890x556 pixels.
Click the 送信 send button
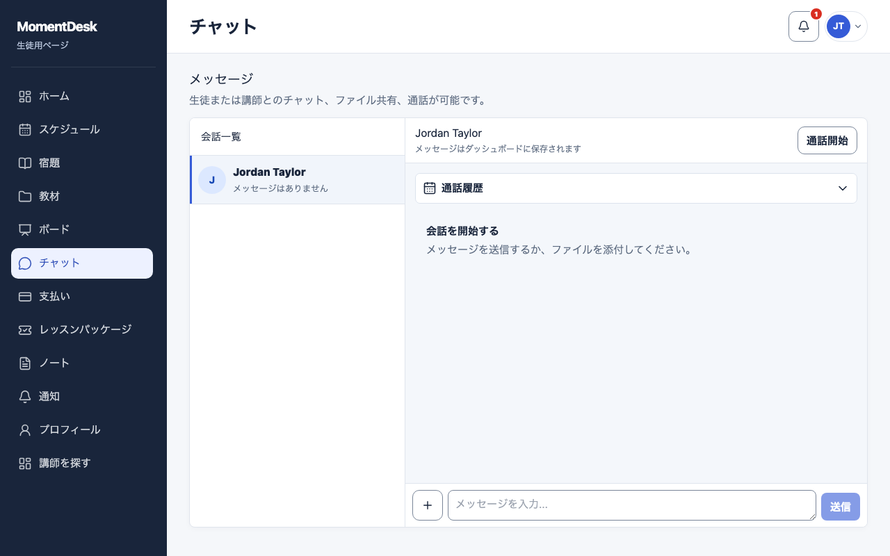(841, 507)
